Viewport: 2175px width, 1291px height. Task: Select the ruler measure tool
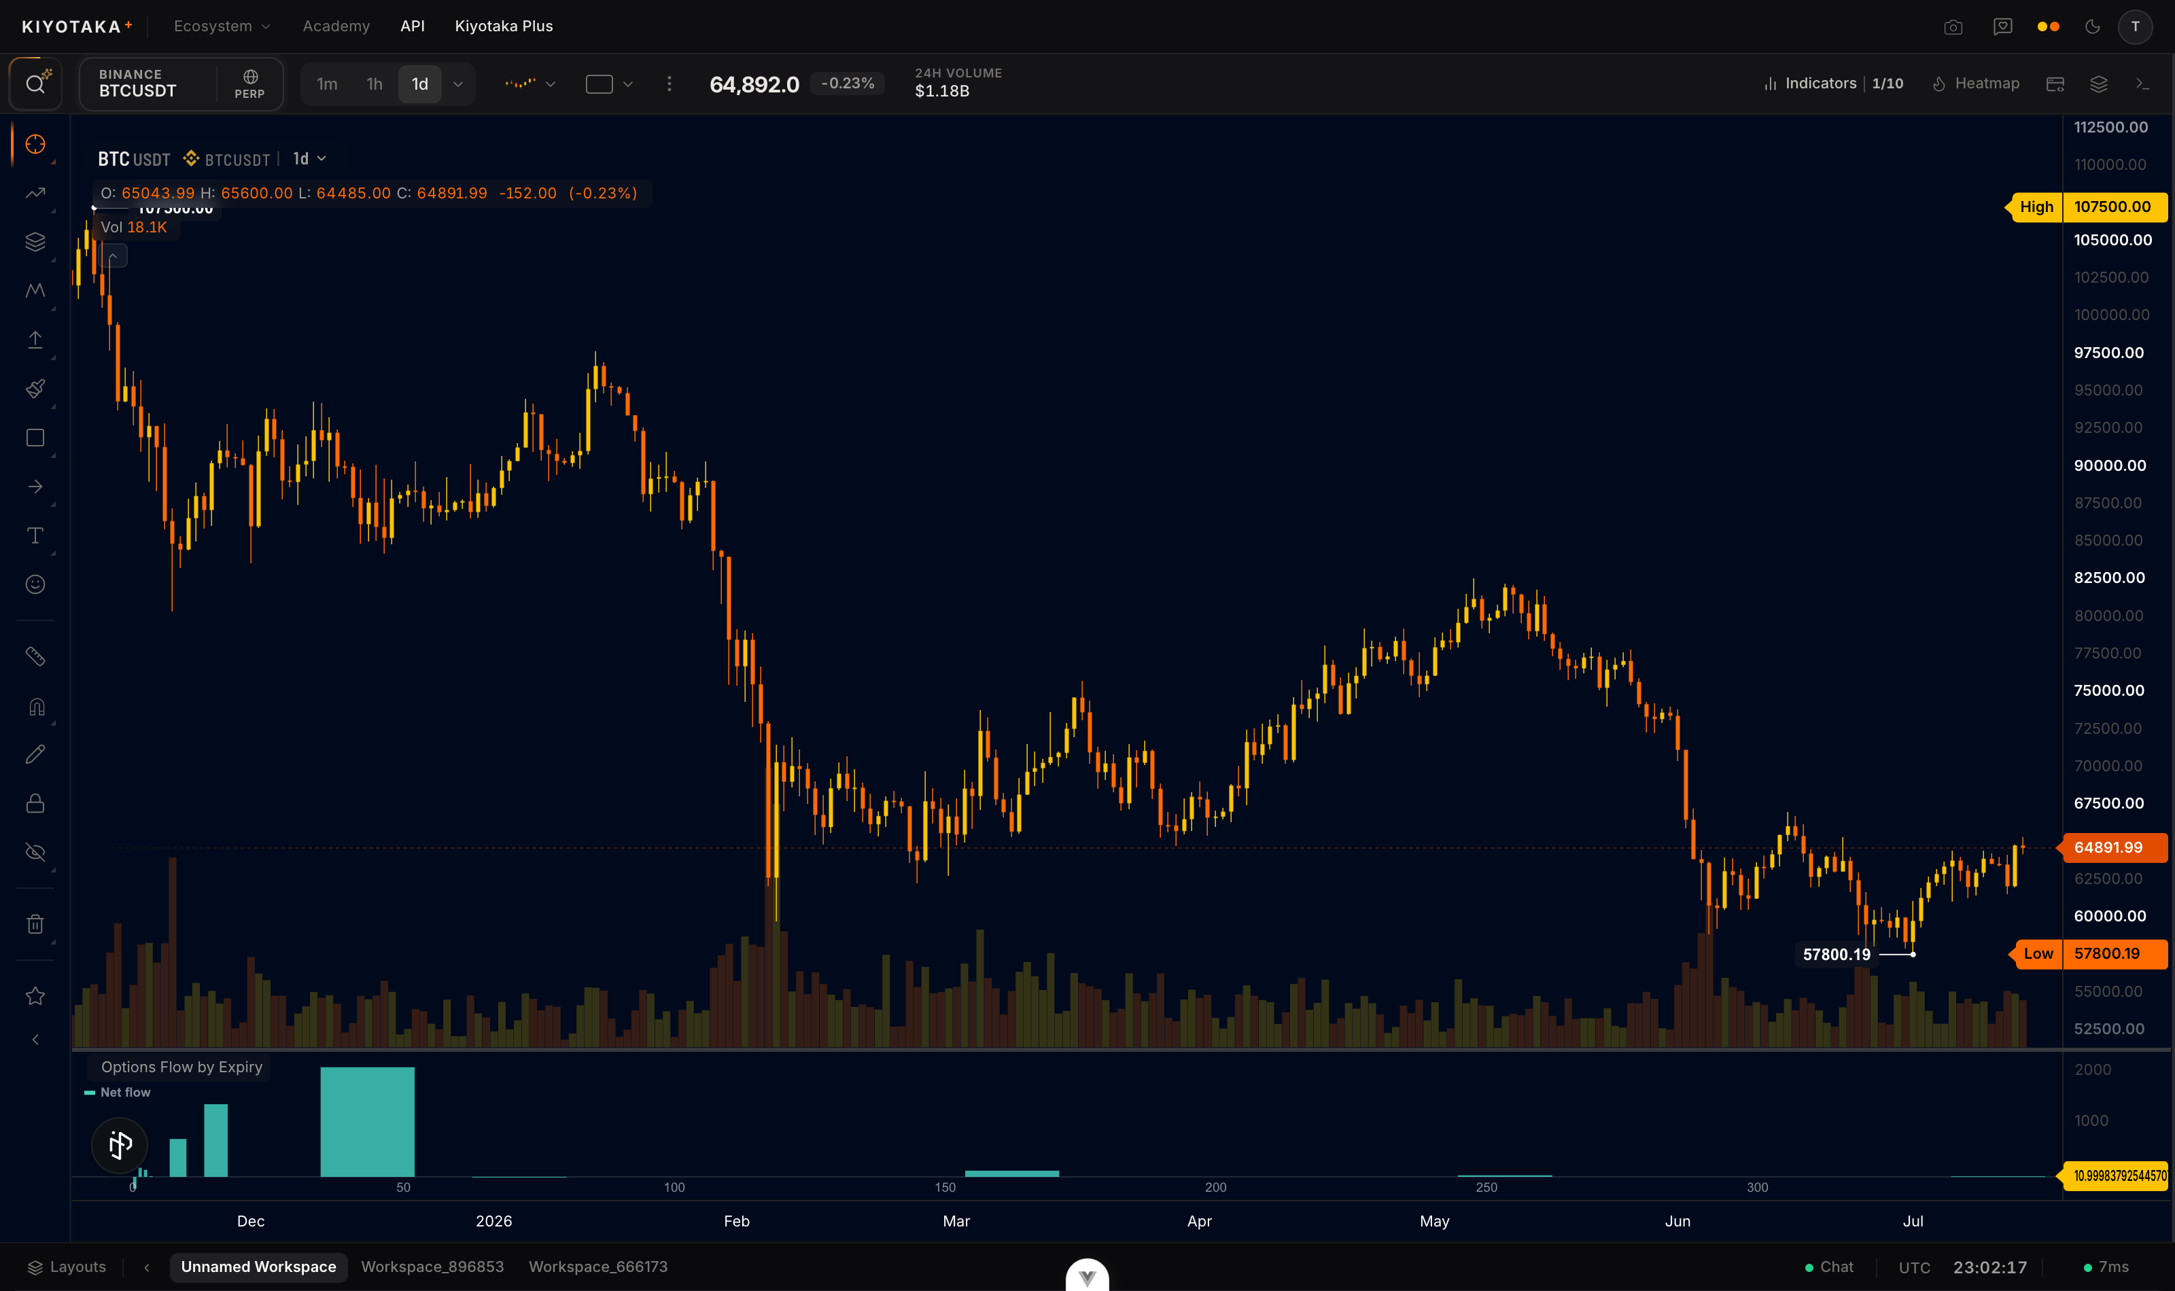[x=35, y=656]
